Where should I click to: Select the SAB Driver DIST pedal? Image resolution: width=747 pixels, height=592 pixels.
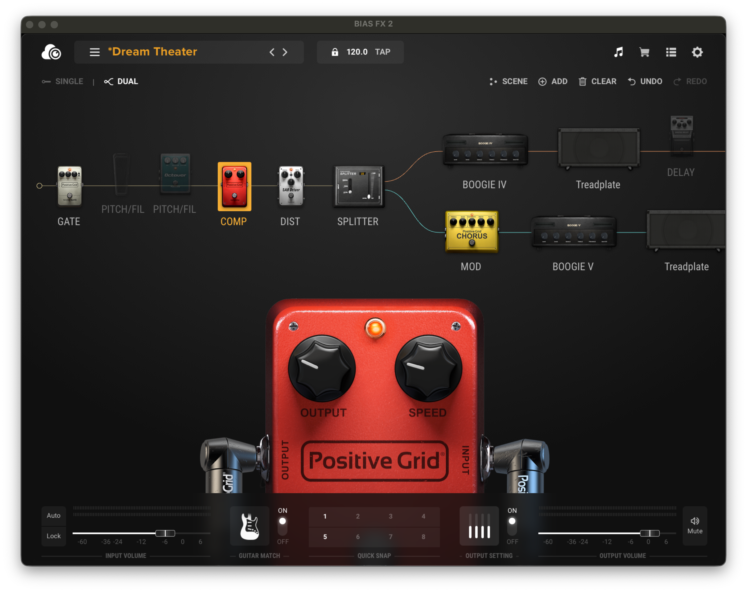(291, 186)
